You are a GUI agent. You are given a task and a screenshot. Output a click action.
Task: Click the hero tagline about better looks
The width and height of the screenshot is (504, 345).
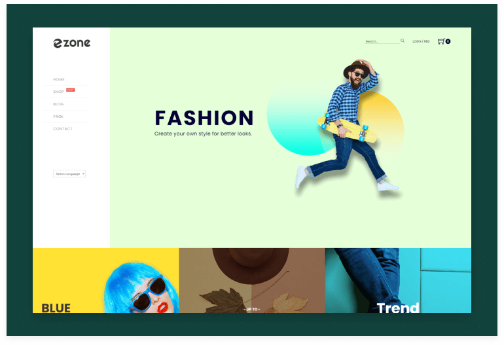tap(203, 134)
